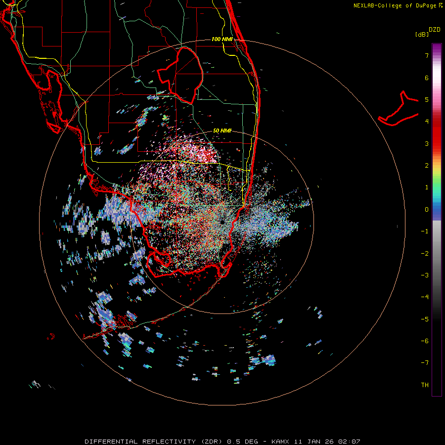Click the -1 value on the color scale
Image resolution: width=445 pixels, height=445 pixels.
click(x=425, y=231)
